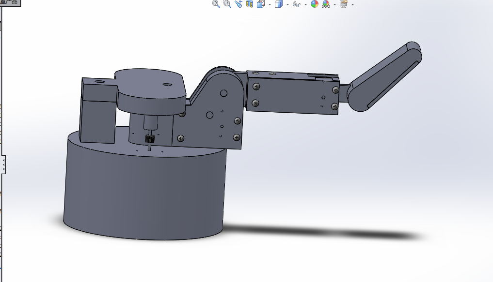Screen dimensions: 493x282
Task: Click the Hide/Show Items glasses icon
Action: click(x=297, y=4)
